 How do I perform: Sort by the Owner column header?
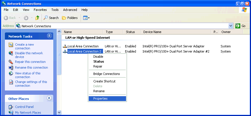coord(231,32)
